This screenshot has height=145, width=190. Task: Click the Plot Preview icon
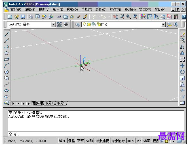click(38, 17)
